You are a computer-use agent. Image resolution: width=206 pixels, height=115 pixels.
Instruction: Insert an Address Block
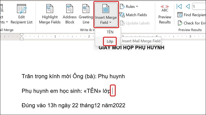[70, 14]
